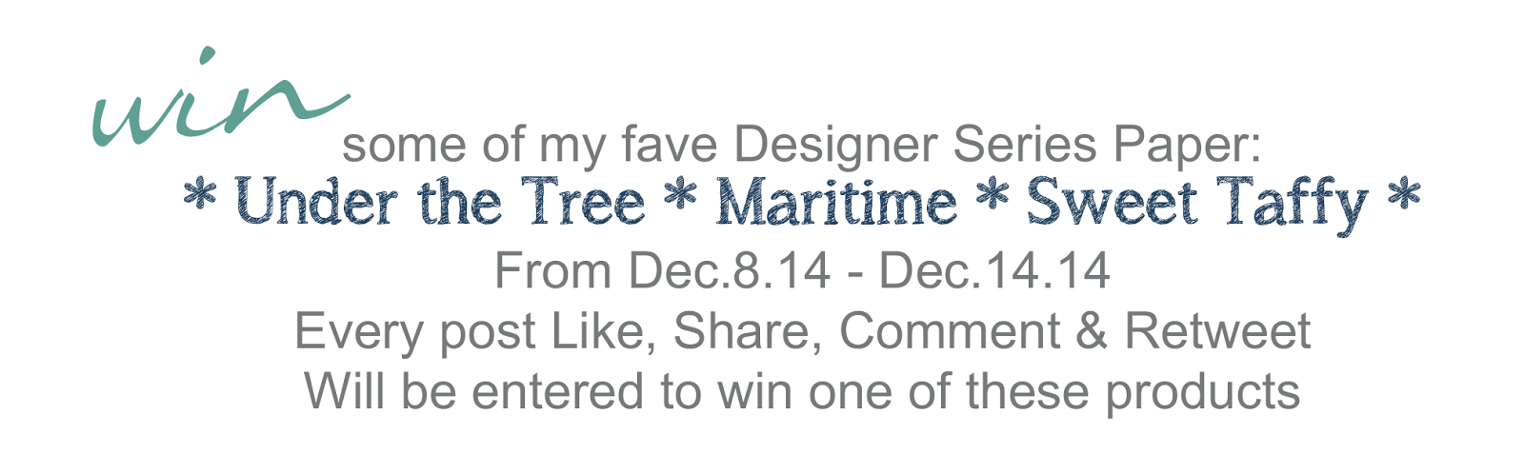Click the asterisk between Tree and Maritime
Image resolution: width=1524 pixels, height=474 pixels.
681,199
